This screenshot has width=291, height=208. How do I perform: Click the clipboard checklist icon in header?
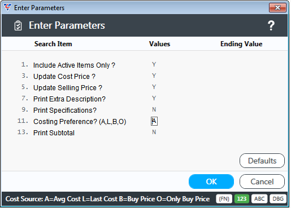[18, 25]
